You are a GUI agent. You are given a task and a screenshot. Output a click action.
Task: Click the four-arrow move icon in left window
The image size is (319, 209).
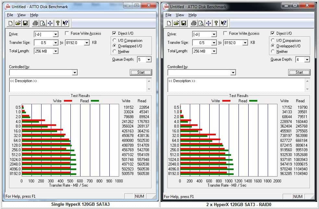(x=50, y=23)
